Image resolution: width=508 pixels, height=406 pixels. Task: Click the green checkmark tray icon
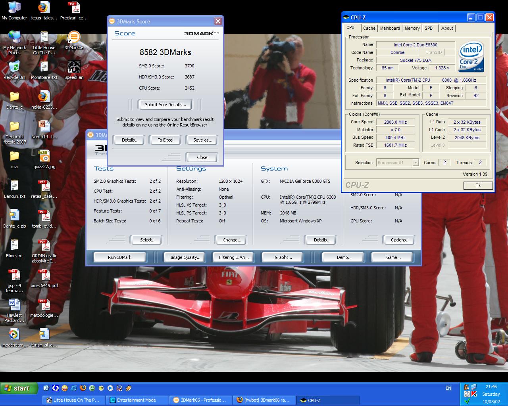pyautogui.click(x=467, y=400)
